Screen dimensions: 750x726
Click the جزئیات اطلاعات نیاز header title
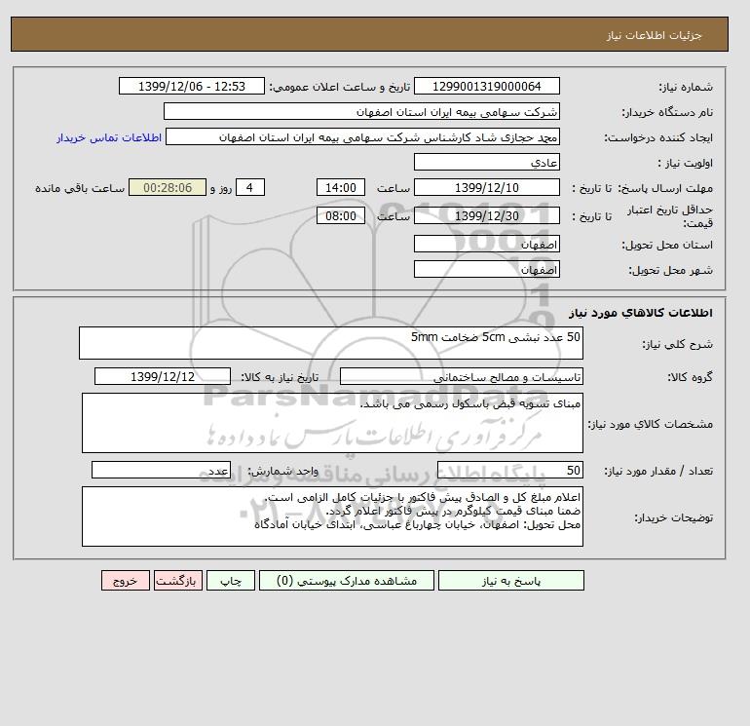pyautogui.click(x=654, y=35)
